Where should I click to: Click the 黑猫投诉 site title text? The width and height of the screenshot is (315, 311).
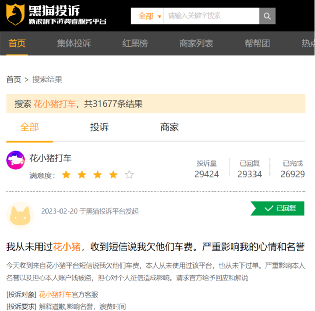pyautogui.click(x=54, y=11)
